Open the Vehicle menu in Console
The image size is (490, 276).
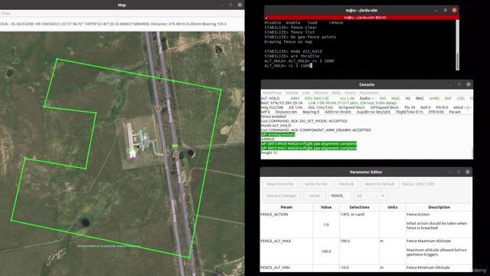[292, 93]
